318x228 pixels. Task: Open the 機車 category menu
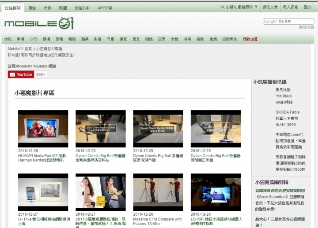point(123,39)
